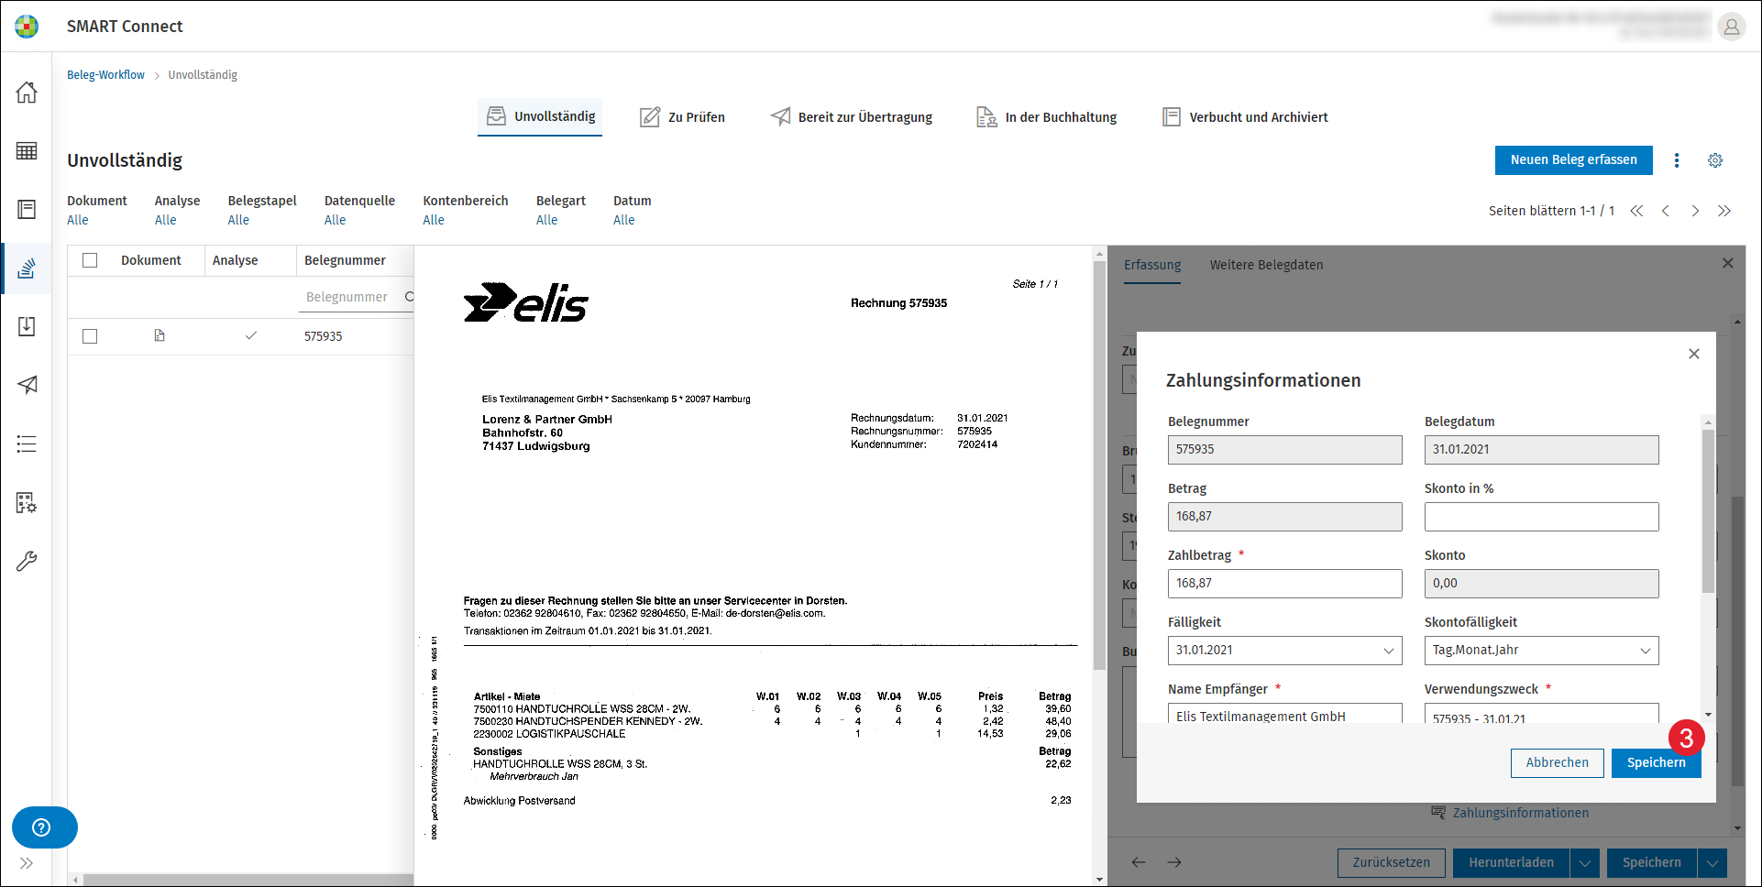Open the paper plane icon in the sidebar
This screenshot has height=887, width=1762.
[x=27, y=385]
